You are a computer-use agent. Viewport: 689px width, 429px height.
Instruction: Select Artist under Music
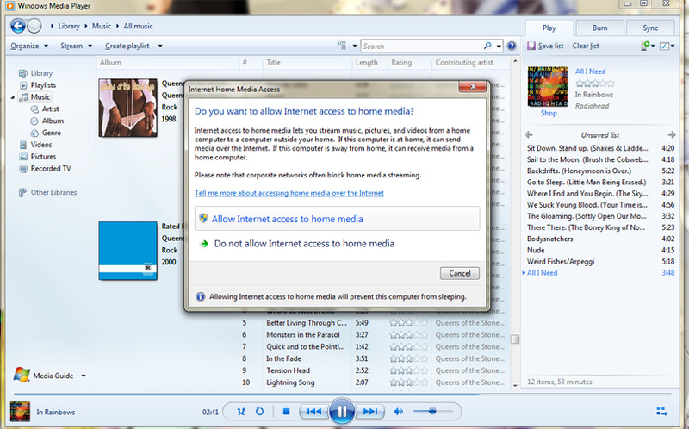point(50,109)
